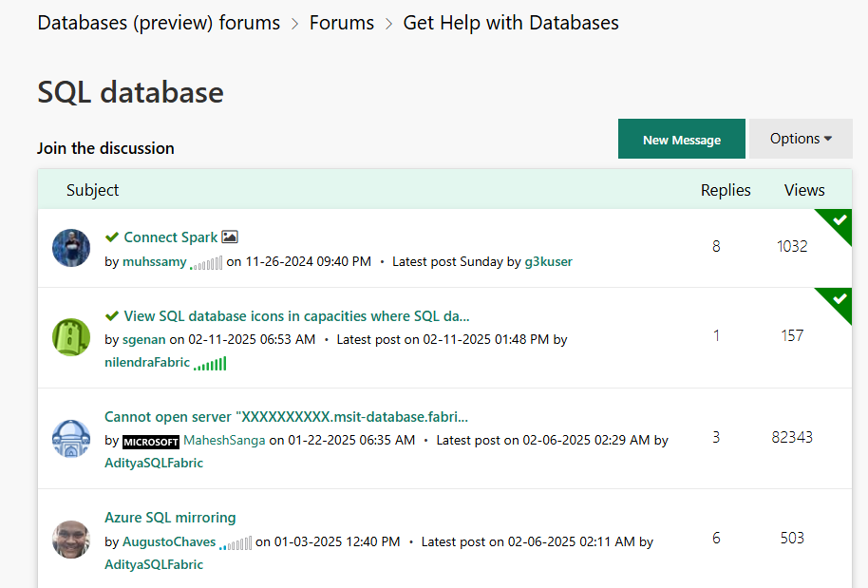Image resolution: width=868 pixels, height=588 pixels.
Task: Open AugustoChaves's profile photo avatar
Action: pos(71,540)
